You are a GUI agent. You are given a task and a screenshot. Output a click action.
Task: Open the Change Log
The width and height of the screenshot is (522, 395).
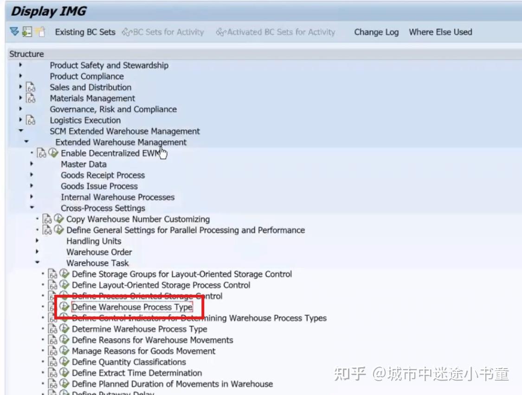376,32
